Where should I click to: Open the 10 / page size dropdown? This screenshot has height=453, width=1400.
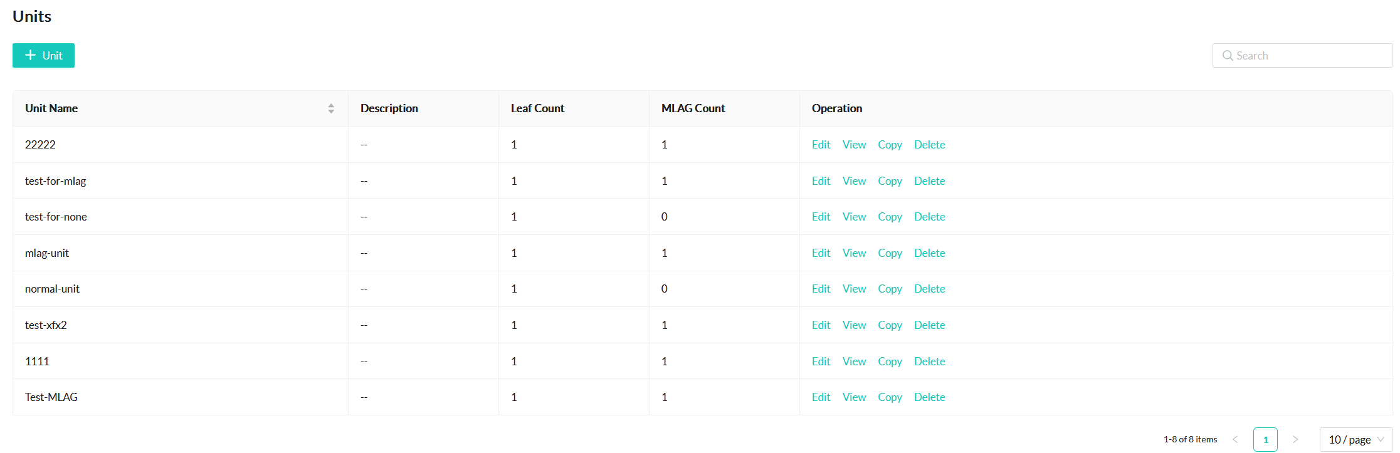pos(1355,440)
